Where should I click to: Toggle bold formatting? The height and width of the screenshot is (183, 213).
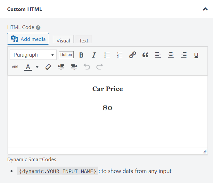click(81, 55)
